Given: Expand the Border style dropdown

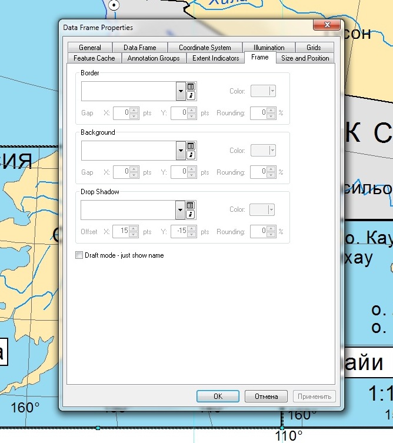Looking at the screenshot, I should (x=181, y=91).
